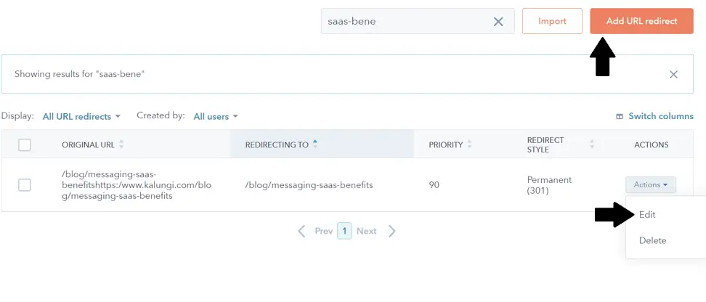The width and height of the screenshot is (706, 302).
Task: Expand the All users created-by filter
Action: pos(216,116)
